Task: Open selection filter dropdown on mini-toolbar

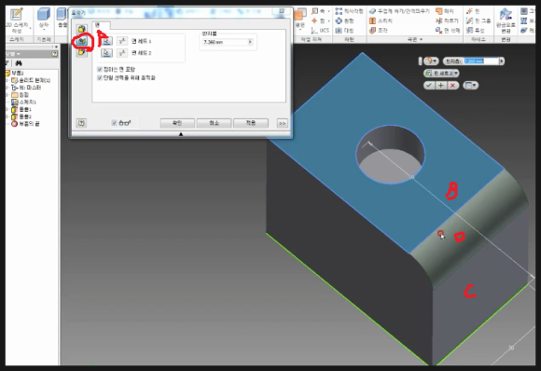Action: (431, 61)
